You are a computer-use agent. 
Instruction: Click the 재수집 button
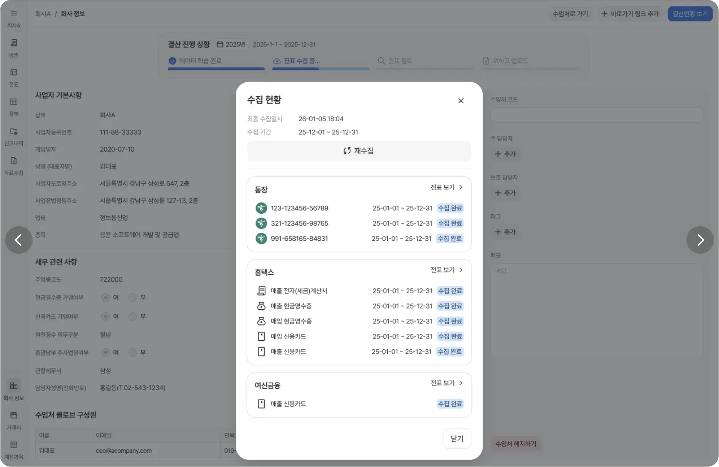click(x=359, y=151)
